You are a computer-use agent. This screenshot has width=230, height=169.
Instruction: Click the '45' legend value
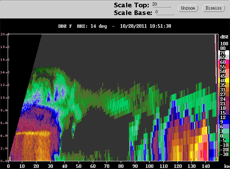(x=223, y=76)
